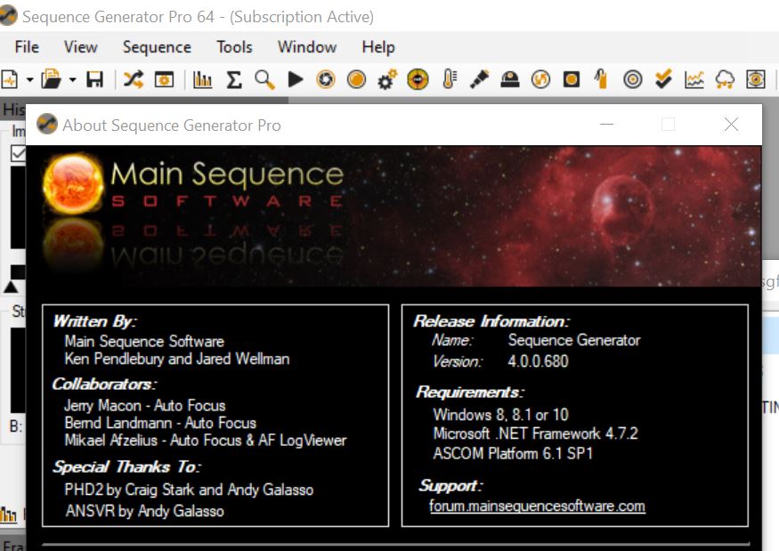Screen dimensions: 779x551
Task: Click the magnifying glass toolbar icon
Action: [x=264, y=79]
